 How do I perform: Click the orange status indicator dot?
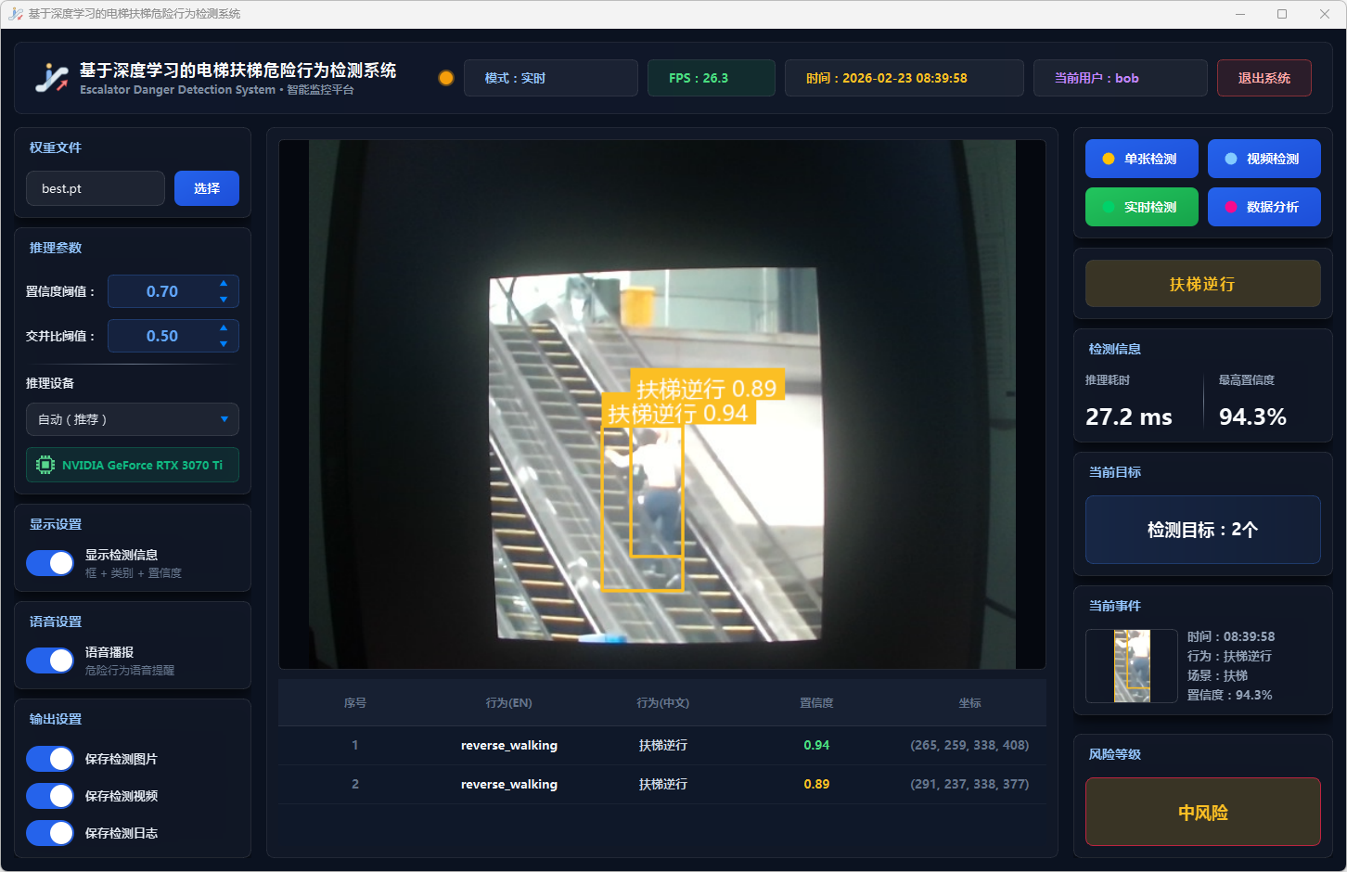(446, 78)
